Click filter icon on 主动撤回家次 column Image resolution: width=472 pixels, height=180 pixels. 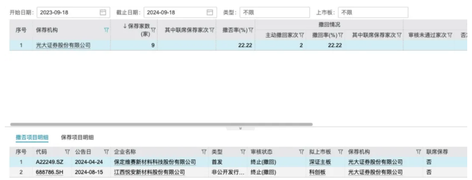(302, 35)
